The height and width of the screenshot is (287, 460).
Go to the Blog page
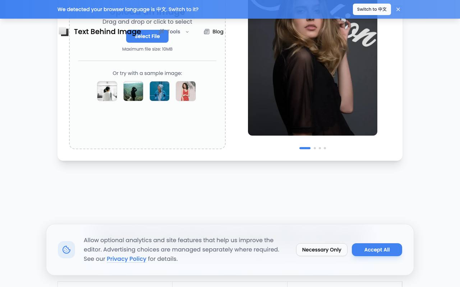coord(214,32)
